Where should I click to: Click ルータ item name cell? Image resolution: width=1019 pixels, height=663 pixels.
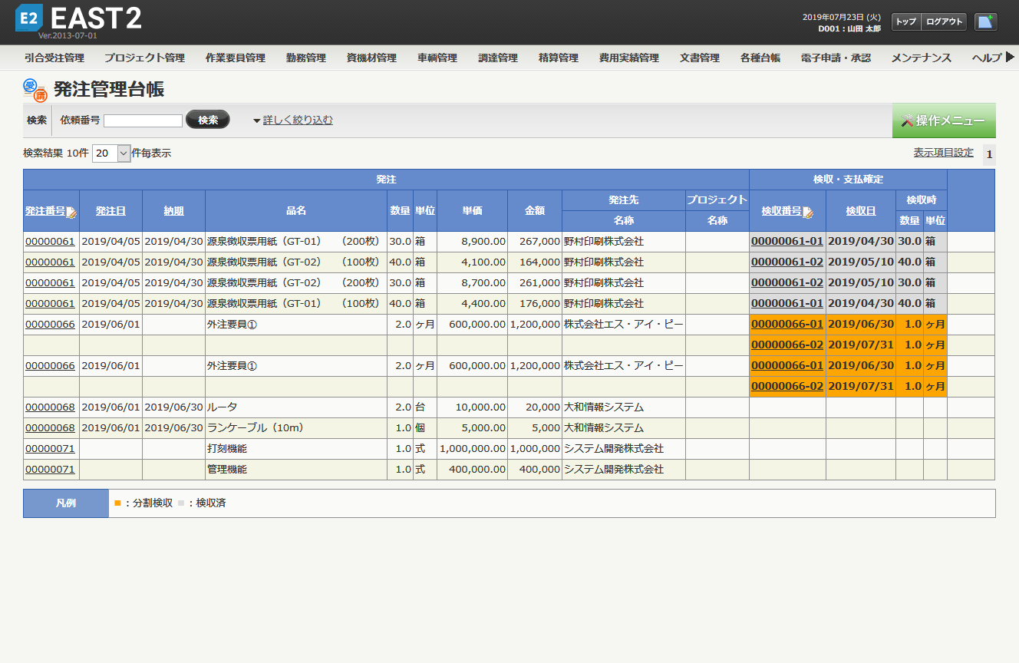pos(296,407)
